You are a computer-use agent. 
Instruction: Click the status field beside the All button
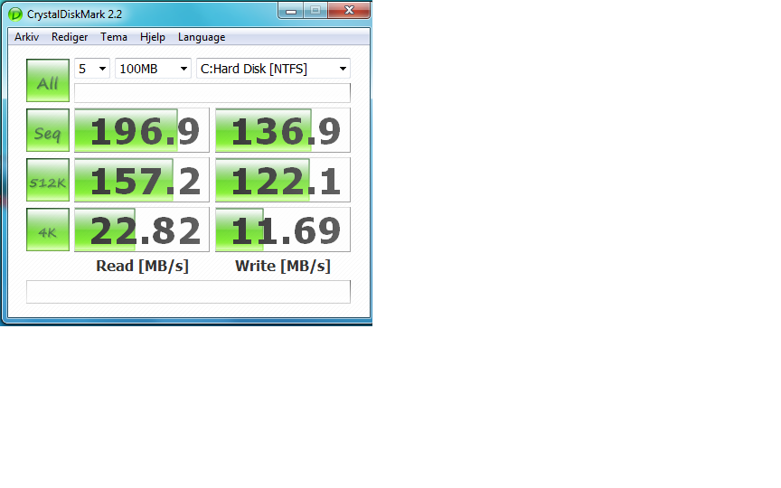coord(212,93)
